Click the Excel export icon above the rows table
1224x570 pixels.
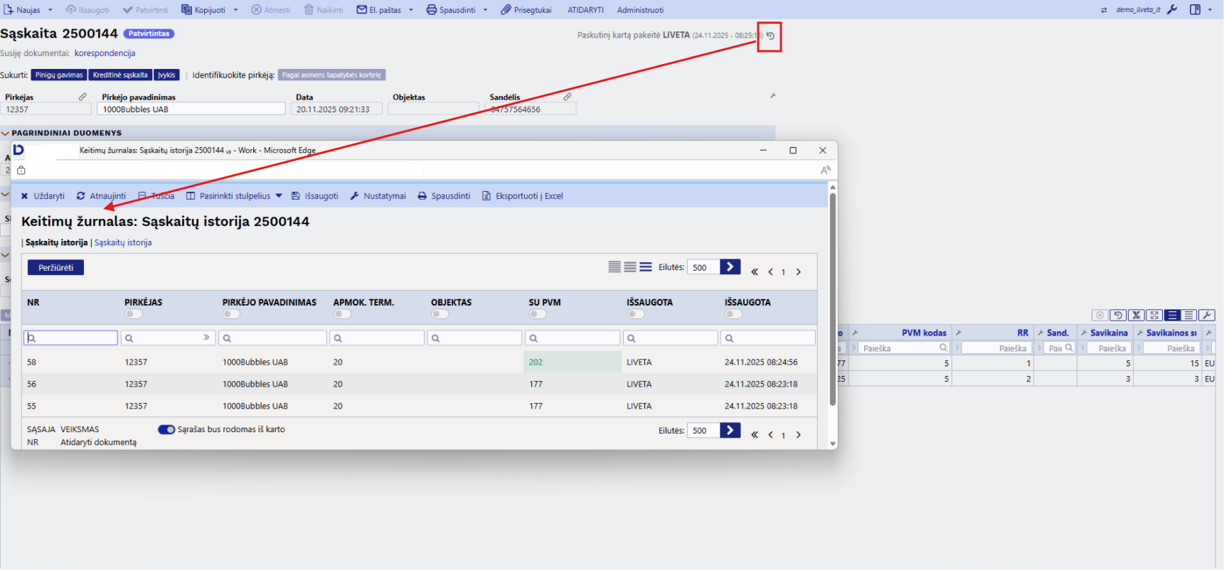tap(1137, 316)
